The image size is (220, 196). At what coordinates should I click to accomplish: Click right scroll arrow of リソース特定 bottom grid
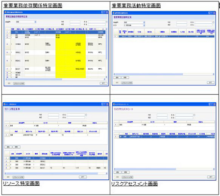107,173
